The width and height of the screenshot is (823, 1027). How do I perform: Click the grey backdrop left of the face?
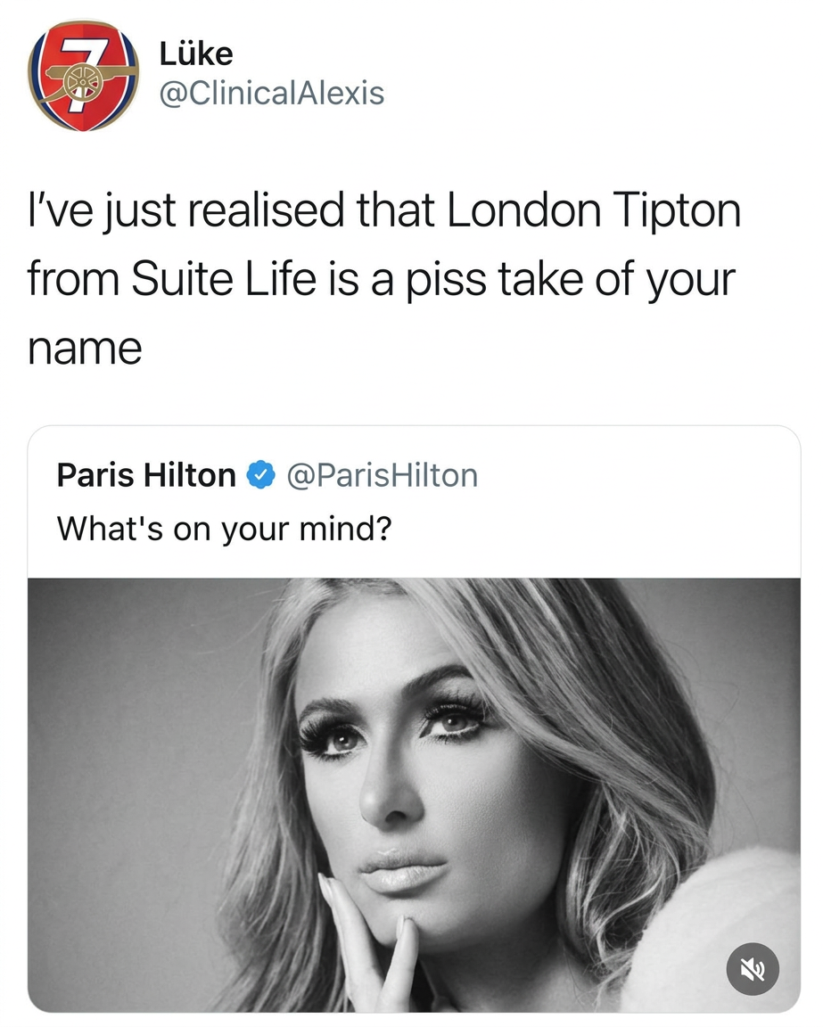click(x=134, y=758)
